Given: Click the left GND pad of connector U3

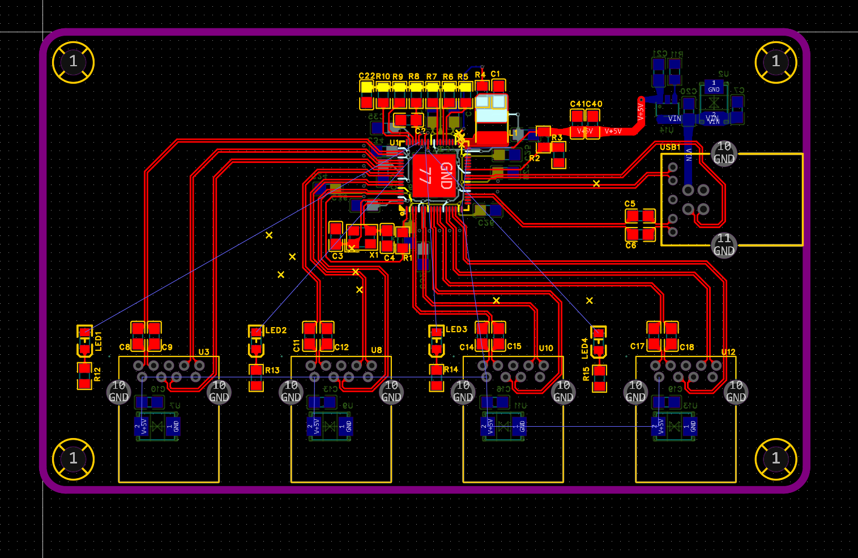Looking at the screenshot, I should [118, 391].
